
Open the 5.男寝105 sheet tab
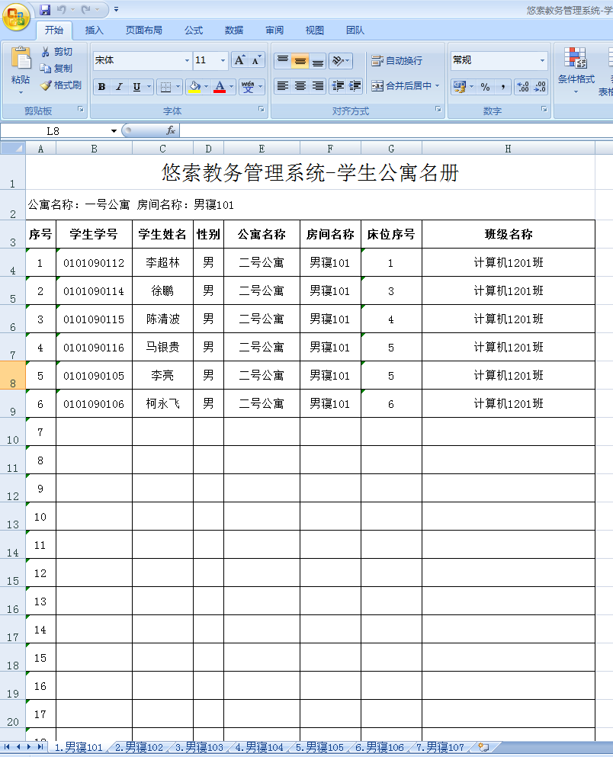319,747
